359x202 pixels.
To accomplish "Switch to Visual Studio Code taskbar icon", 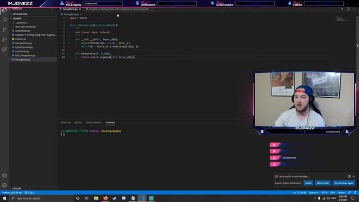I will [x=142, y=198].
